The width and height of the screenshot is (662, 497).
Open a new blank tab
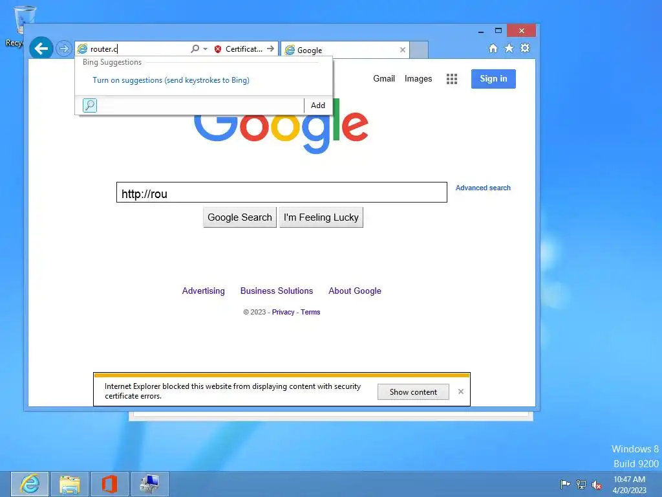tap(419, 50)
